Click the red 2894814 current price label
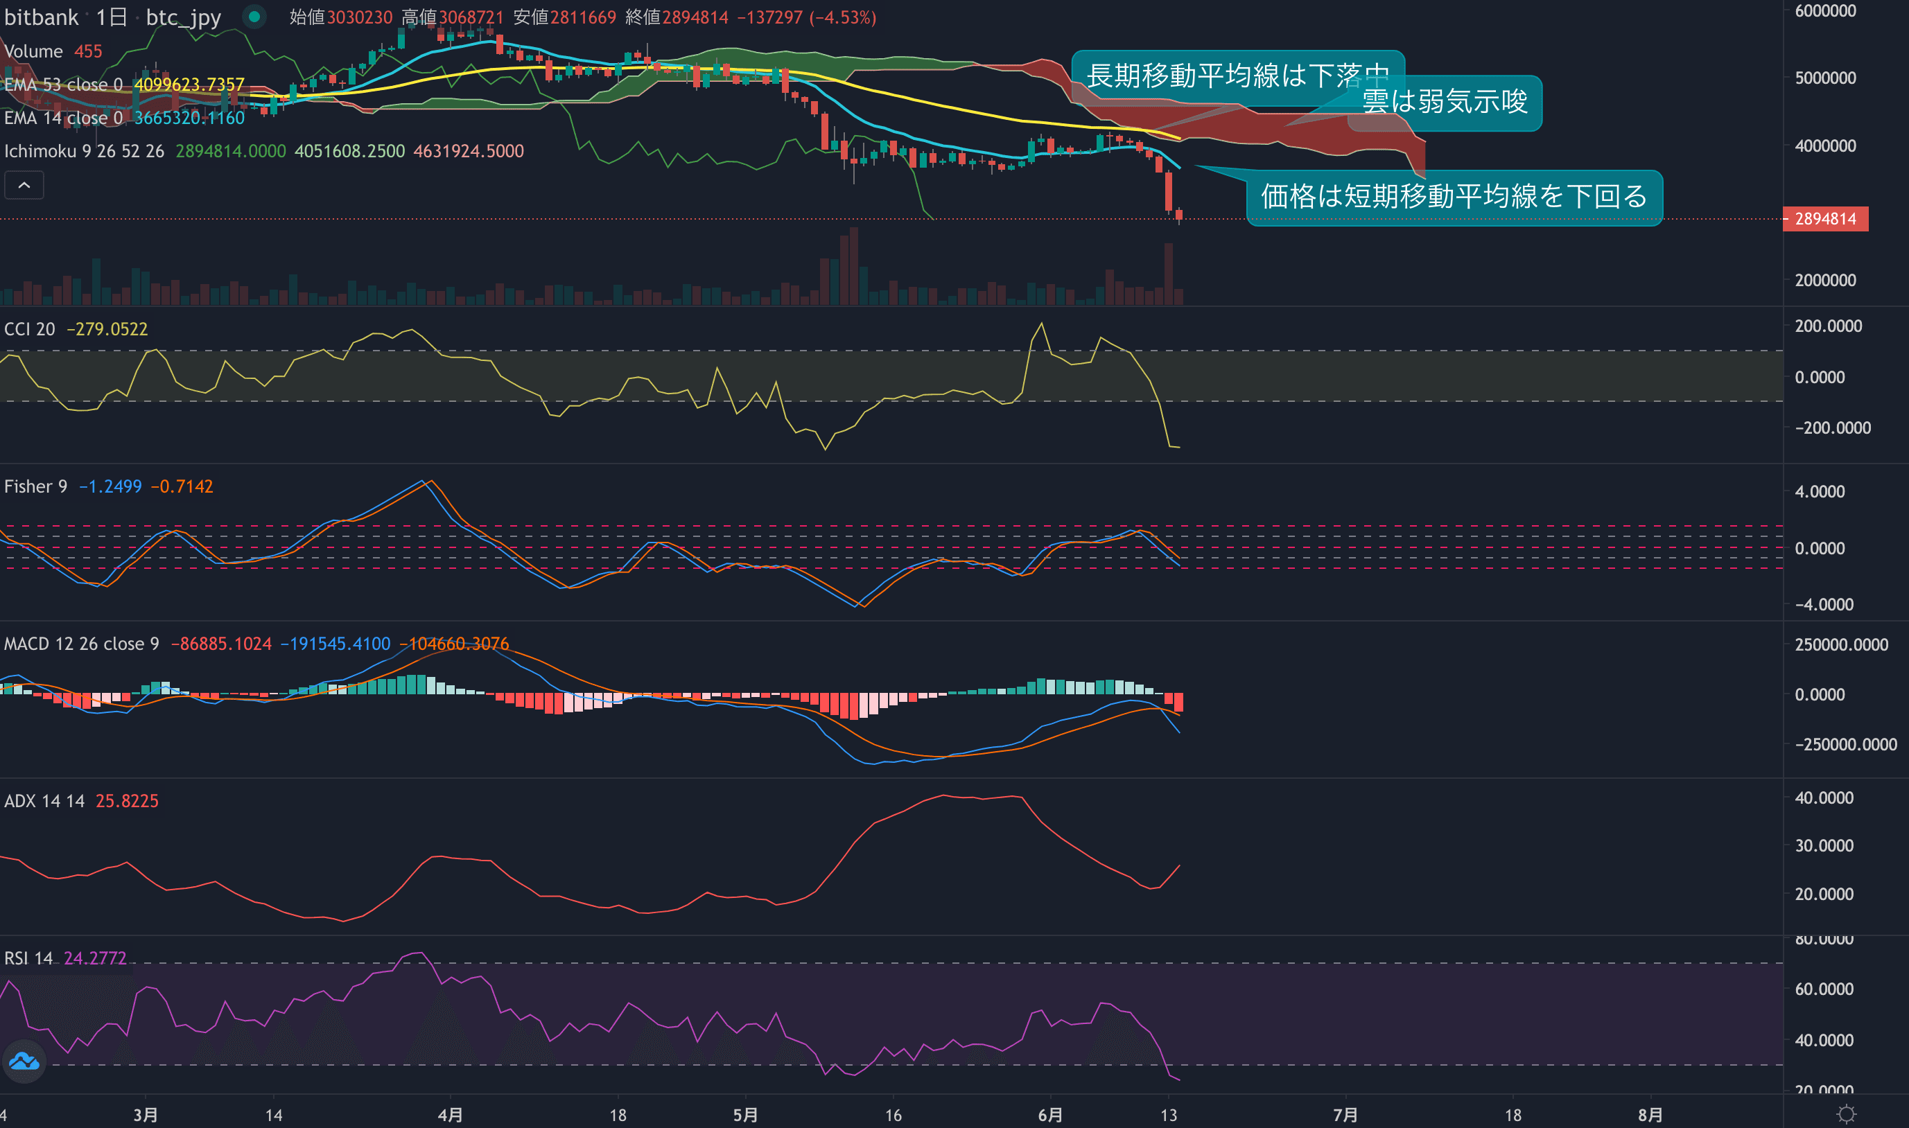 click(x=1824, y=219)
